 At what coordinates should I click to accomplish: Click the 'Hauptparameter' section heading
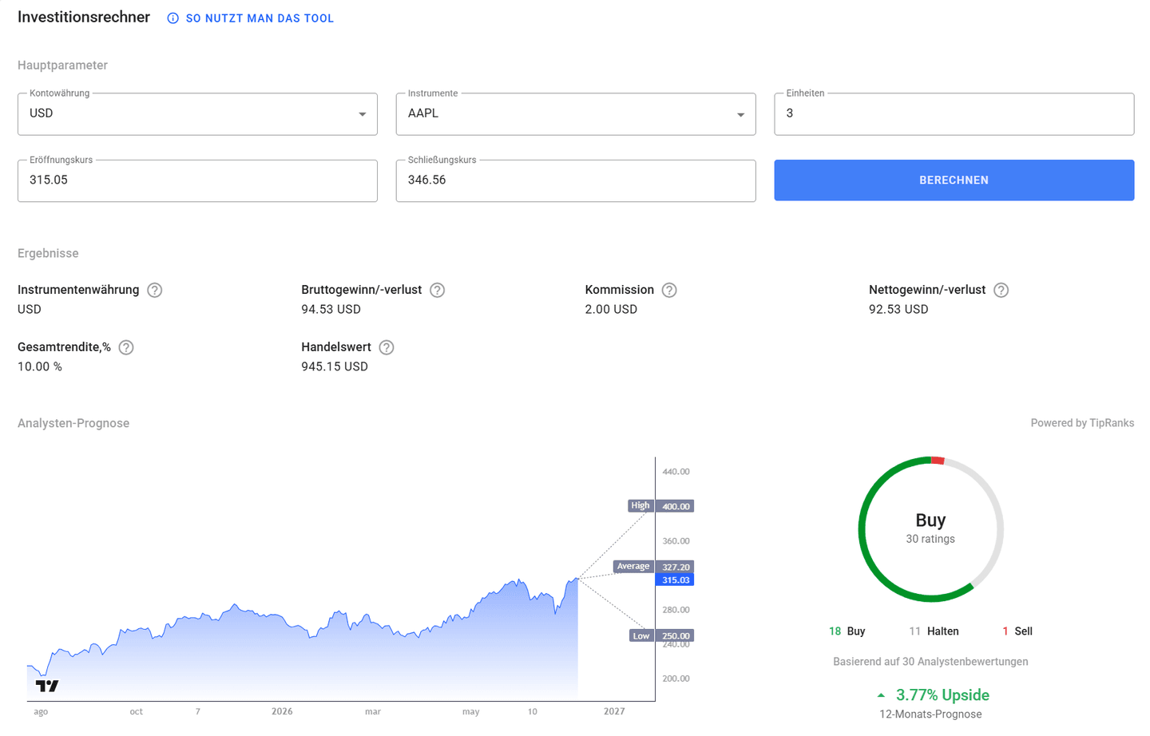[x=62, y=65]
